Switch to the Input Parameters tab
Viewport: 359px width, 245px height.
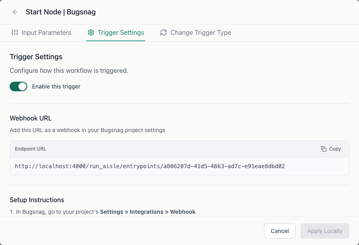(41, 32)
